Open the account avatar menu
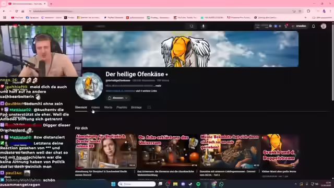334x188 pixels. coord(324,26)
